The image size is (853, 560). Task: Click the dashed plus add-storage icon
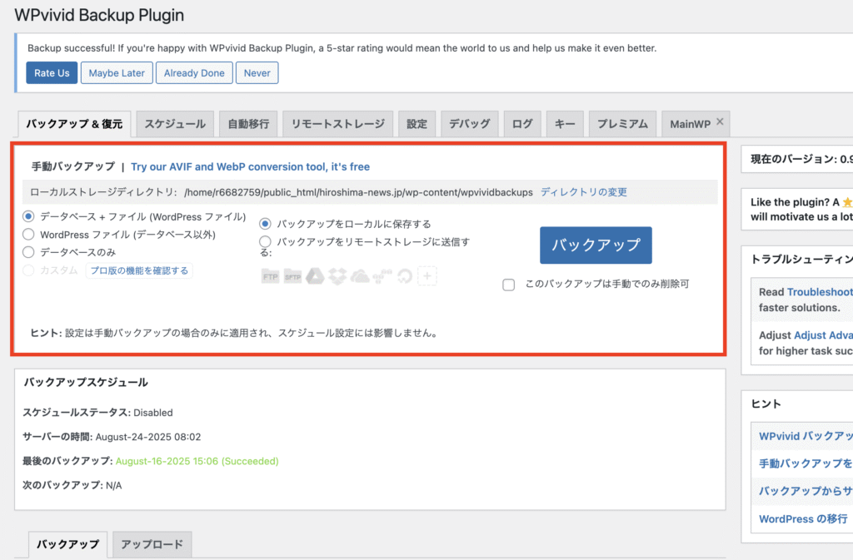427,276
